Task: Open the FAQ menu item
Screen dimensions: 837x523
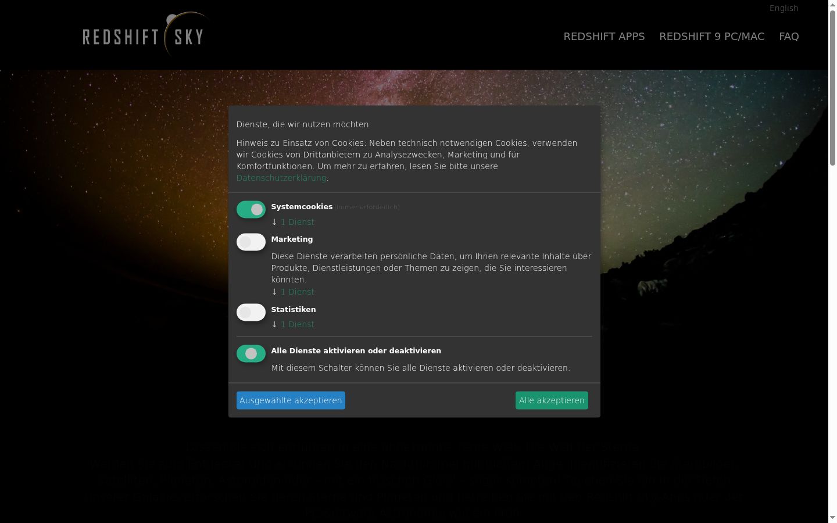Action: click(789, 37)
